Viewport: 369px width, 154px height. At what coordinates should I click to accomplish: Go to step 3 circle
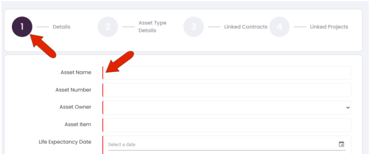point(193,27)
